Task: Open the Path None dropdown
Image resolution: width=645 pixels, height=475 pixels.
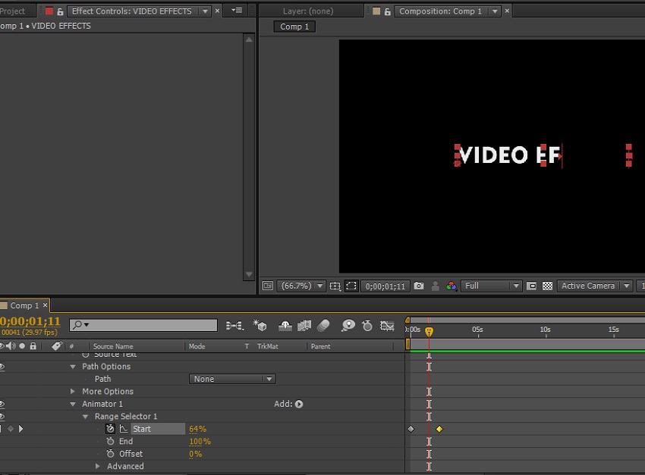Action: click(232, 379)
